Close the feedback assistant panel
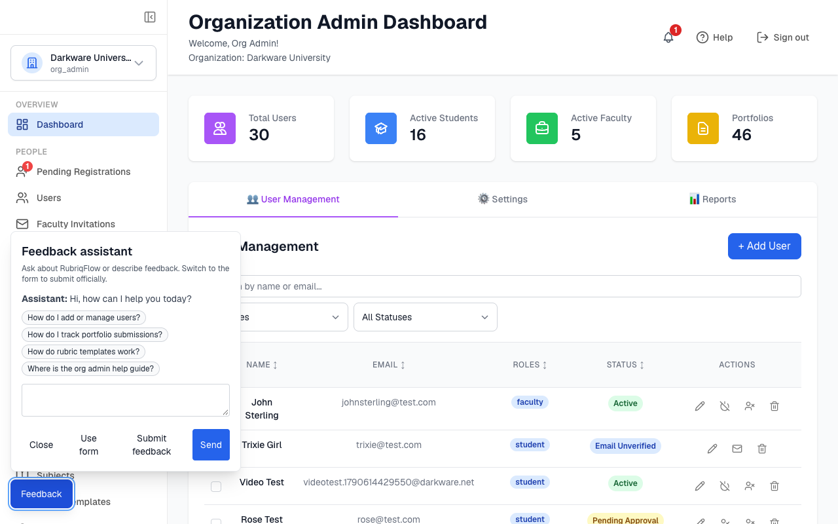838x524 pixels. (x=41, y=445)
